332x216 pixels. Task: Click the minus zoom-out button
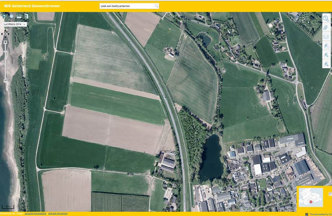pos(5,80)
